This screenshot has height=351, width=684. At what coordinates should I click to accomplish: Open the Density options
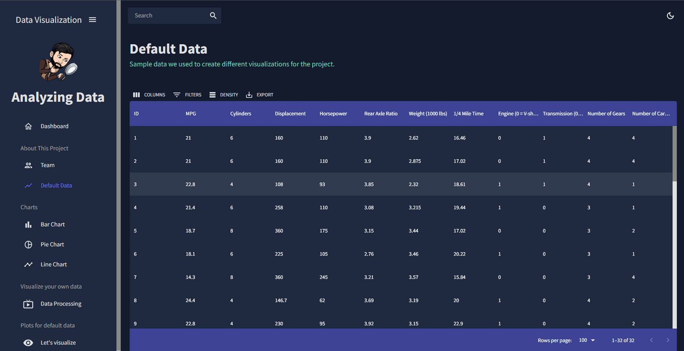click(x=224, y=95)
